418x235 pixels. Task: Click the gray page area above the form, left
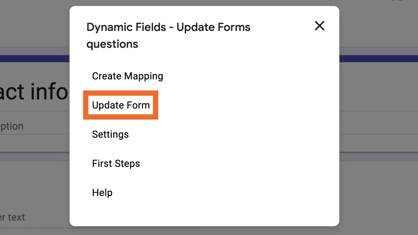click(x=34, y=25)
